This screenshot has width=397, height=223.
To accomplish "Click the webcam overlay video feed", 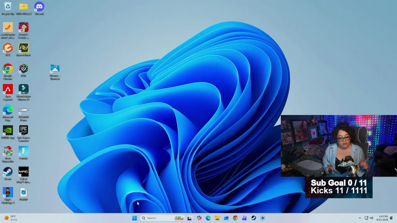I will [x=339, y=146].
